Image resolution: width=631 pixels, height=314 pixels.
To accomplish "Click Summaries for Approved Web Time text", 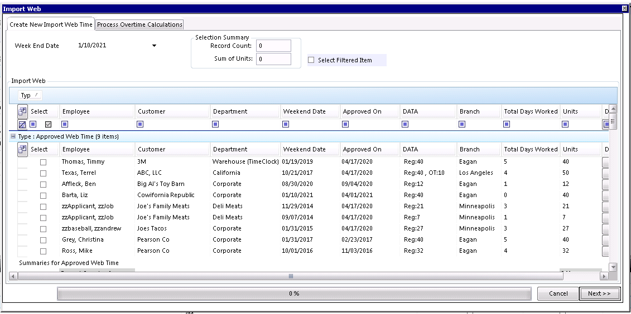I will point(69,263).
